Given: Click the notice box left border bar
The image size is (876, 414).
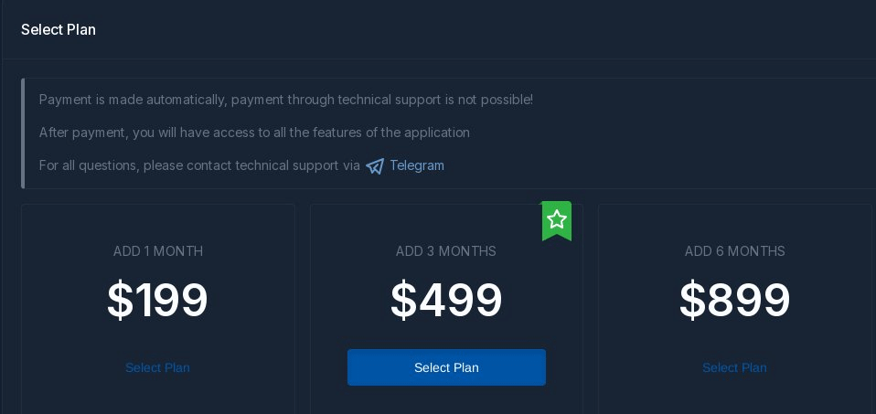Looking at the screenshot, I should (23, 133).
